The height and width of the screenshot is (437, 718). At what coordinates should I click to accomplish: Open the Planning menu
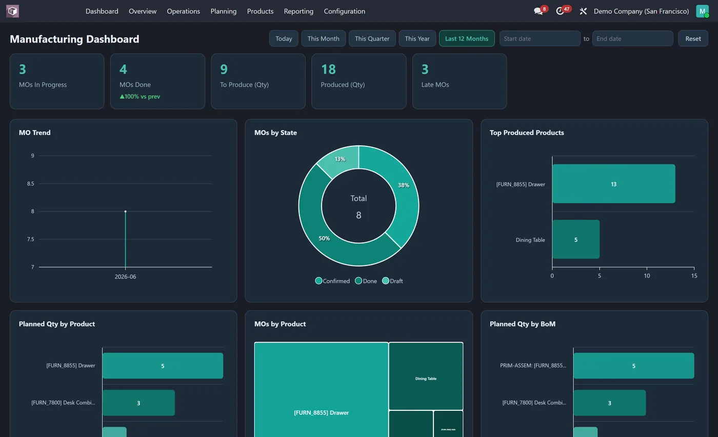[x=224, y=11]
